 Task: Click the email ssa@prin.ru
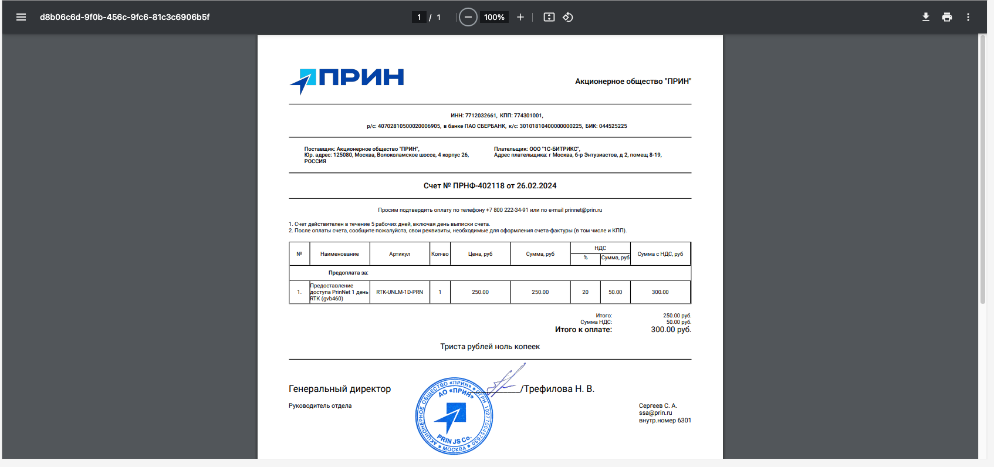(x=655, y=413)
